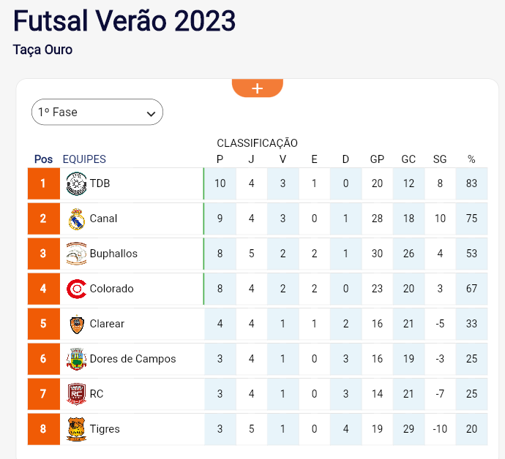Click the Buphallos team name
Image resolution: width=505 pixels, height=459 pixels.
pyautogui.click(x=113, y=254)
